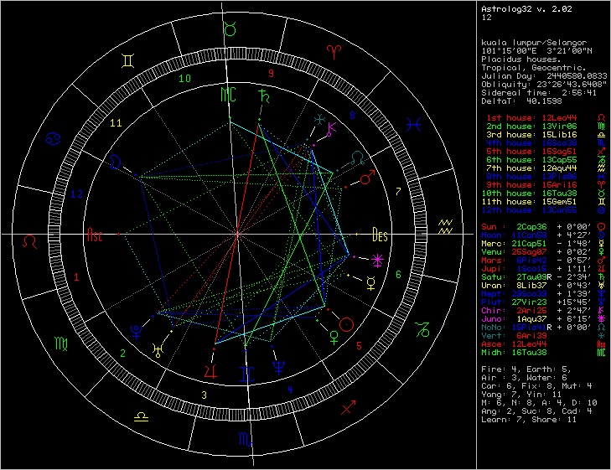Click the Taurus glyph on the zodiac ring
This screenshot has height=470, width=611.
(230, 29)
